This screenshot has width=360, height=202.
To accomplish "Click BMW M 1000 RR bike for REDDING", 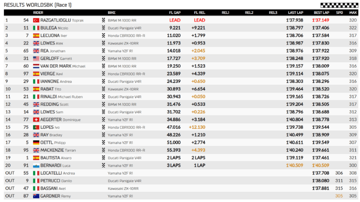I will click(x=122, y=104).
